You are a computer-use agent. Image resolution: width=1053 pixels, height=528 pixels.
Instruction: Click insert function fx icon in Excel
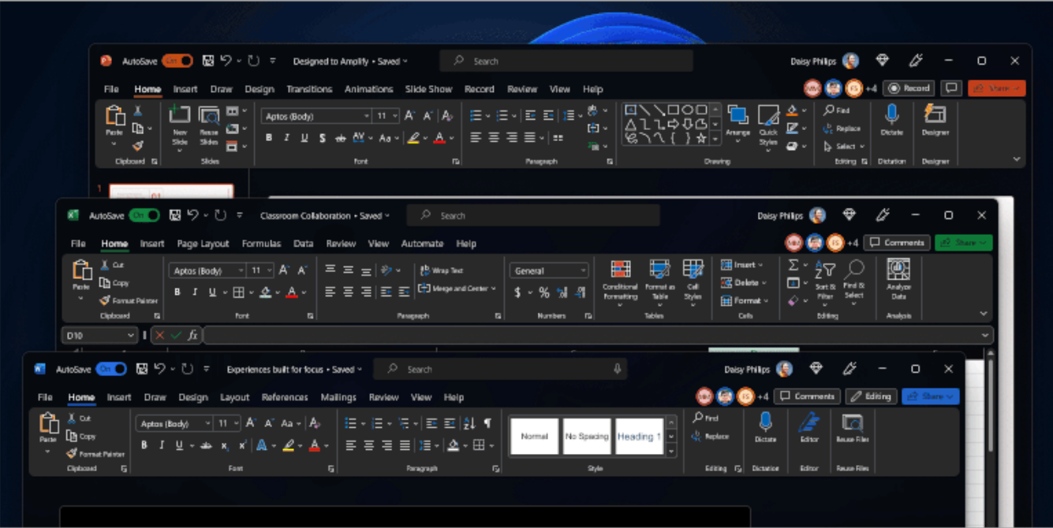[192, 336]
